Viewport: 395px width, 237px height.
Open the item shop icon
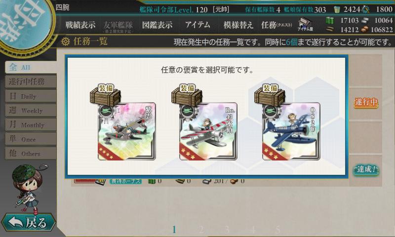coord(305,24)
